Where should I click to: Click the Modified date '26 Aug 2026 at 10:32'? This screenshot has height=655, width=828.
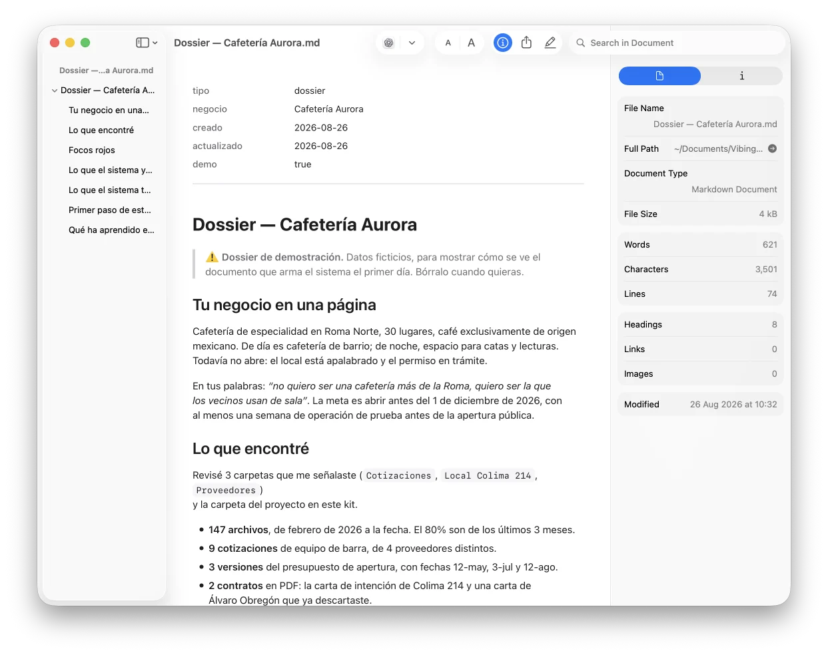733,404
